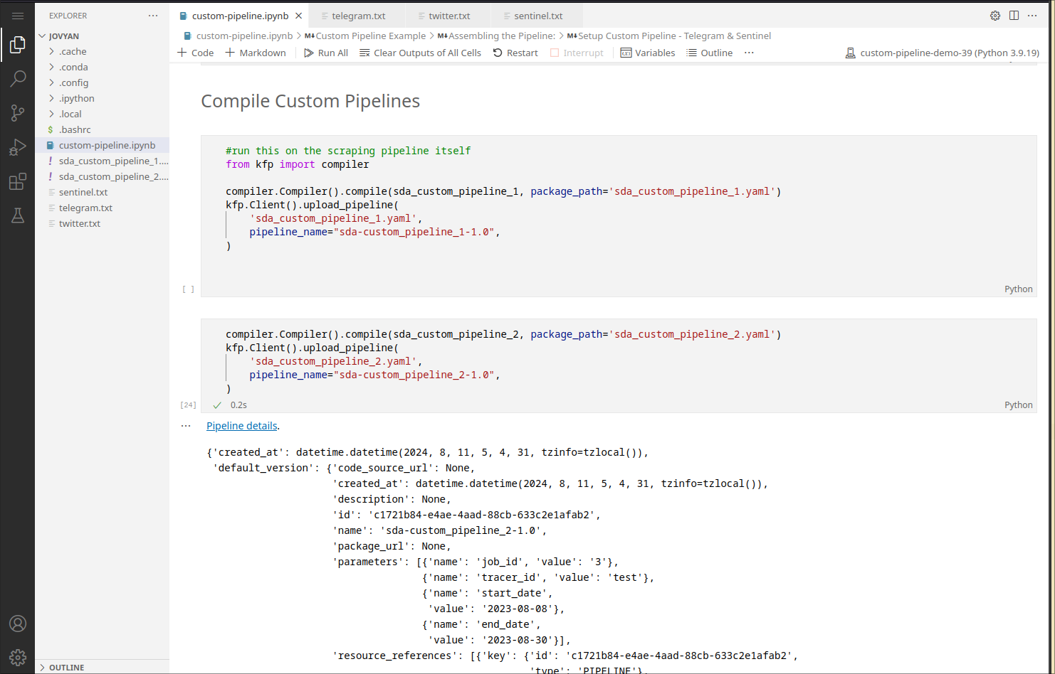Open Explorer views and more actions
The image size is (1055, 674).
click(x=153, y=16)
